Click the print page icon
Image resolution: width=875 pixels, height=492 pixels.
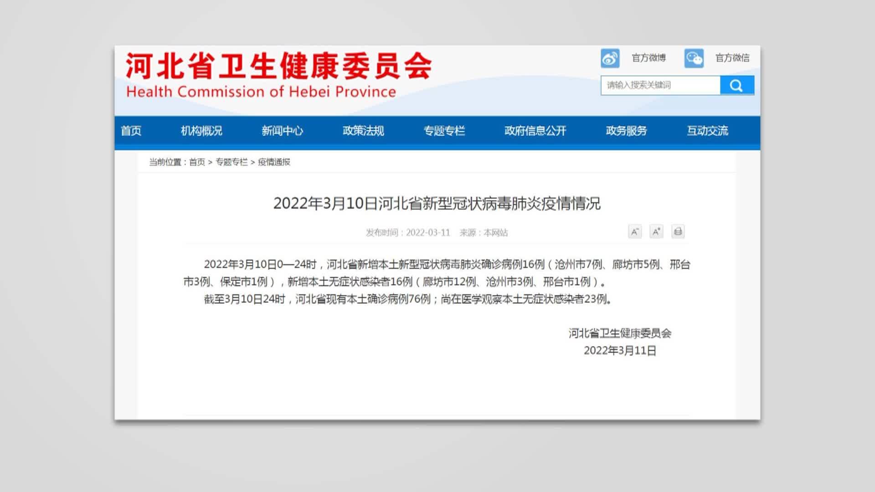click(678, 232)
